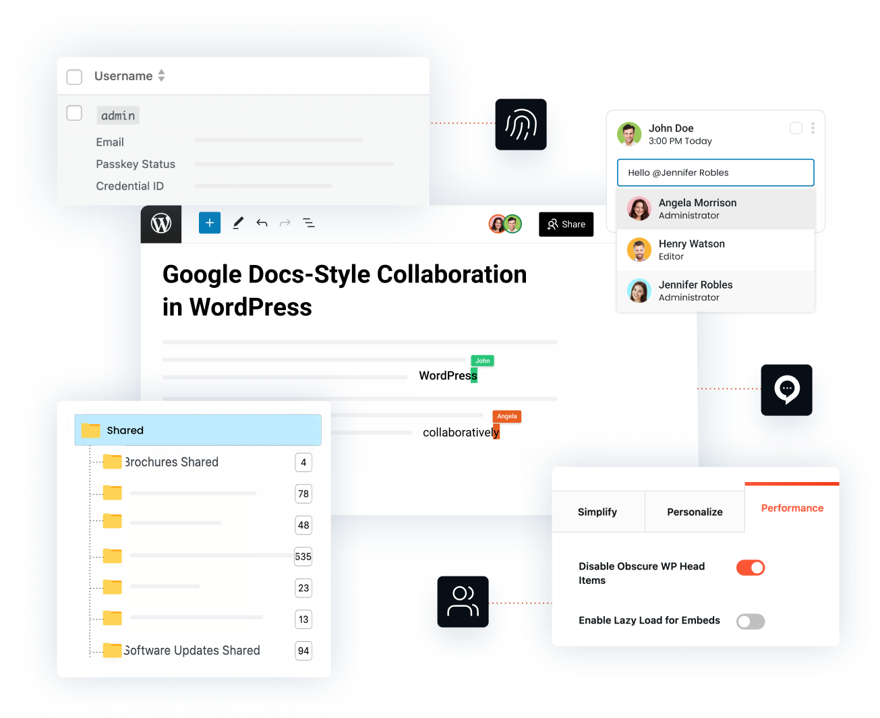Switch to the Personalize tab
The width and height of the screenshot is (880, 718).
pos(695,512)
